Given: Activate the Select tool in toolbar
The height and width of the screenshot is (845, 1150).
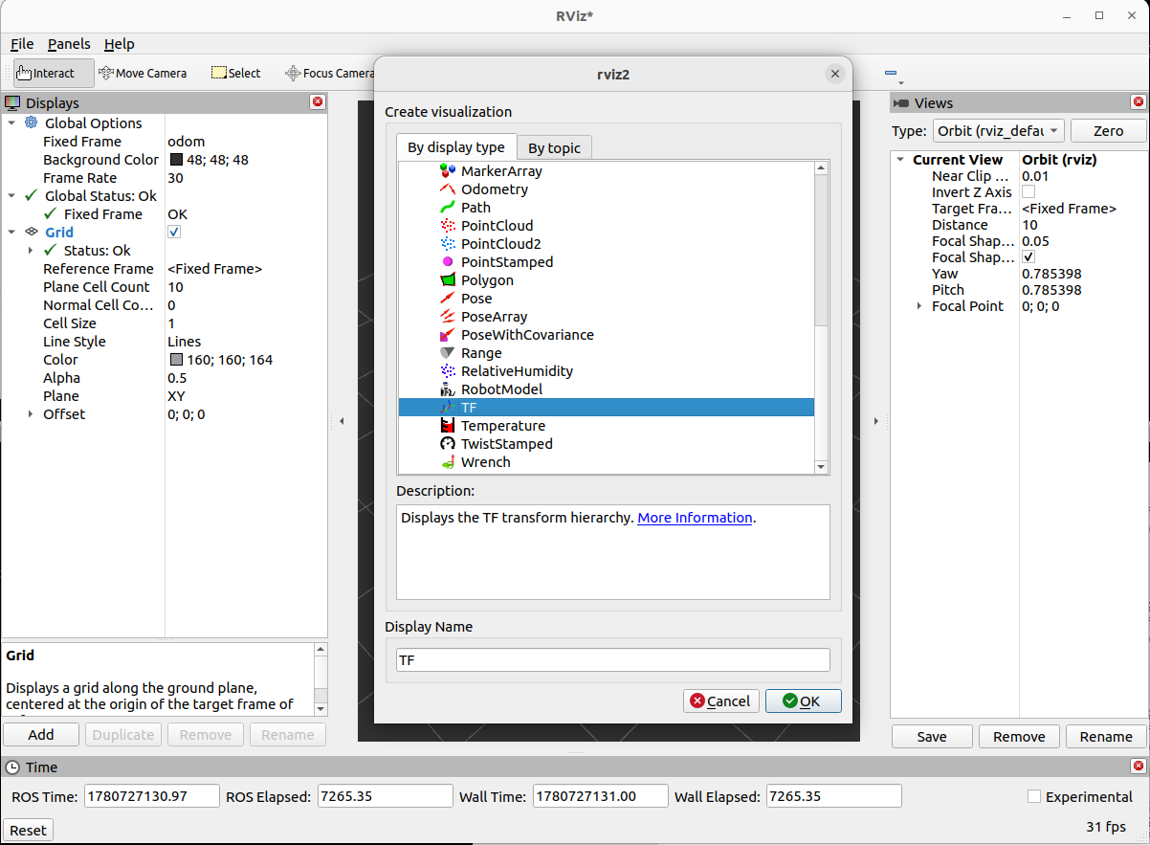Looking at the screenshot, I should click(x=235, y=73).
